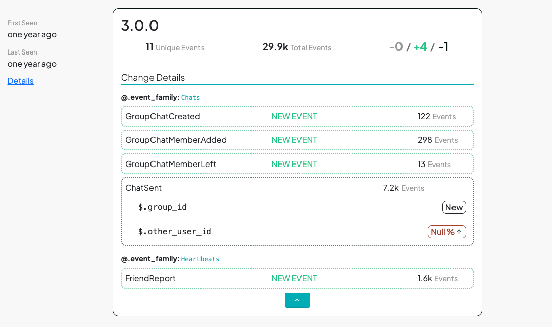552x327 pixels.
Task: Click the New badge on group_id property
Action: (454, 207)
